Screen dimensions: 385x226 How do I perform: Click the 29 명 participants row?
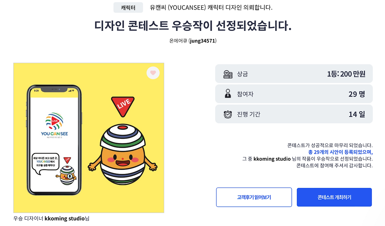294,94
